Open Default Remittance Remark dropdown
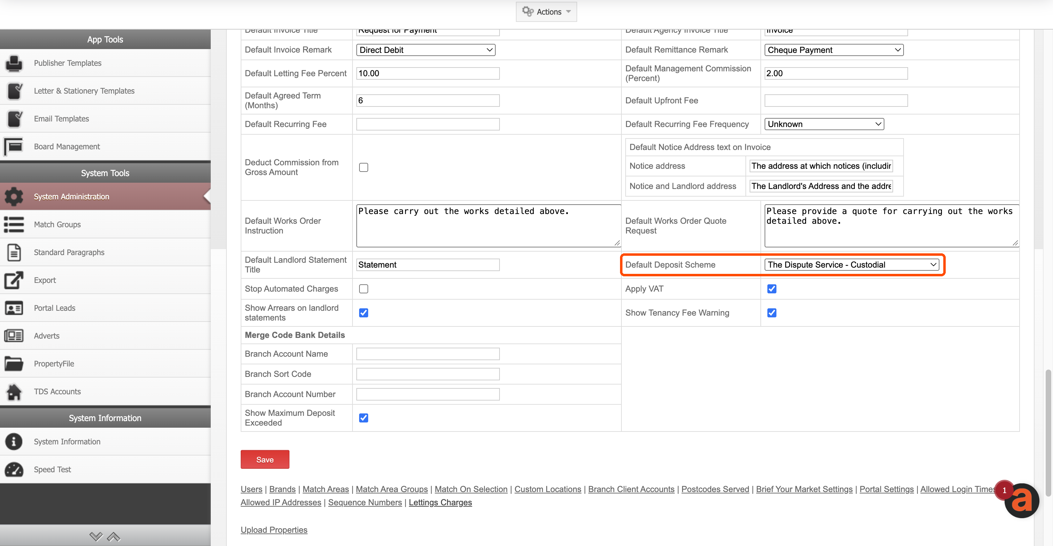Screen dimensions: 1053x546 pos(834,50)
